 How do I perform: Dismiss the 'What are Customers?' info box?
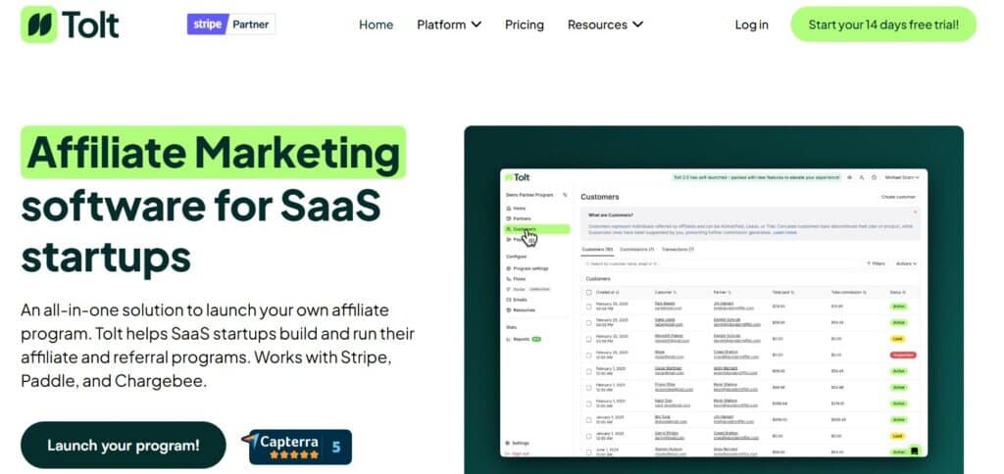[916, 213]
